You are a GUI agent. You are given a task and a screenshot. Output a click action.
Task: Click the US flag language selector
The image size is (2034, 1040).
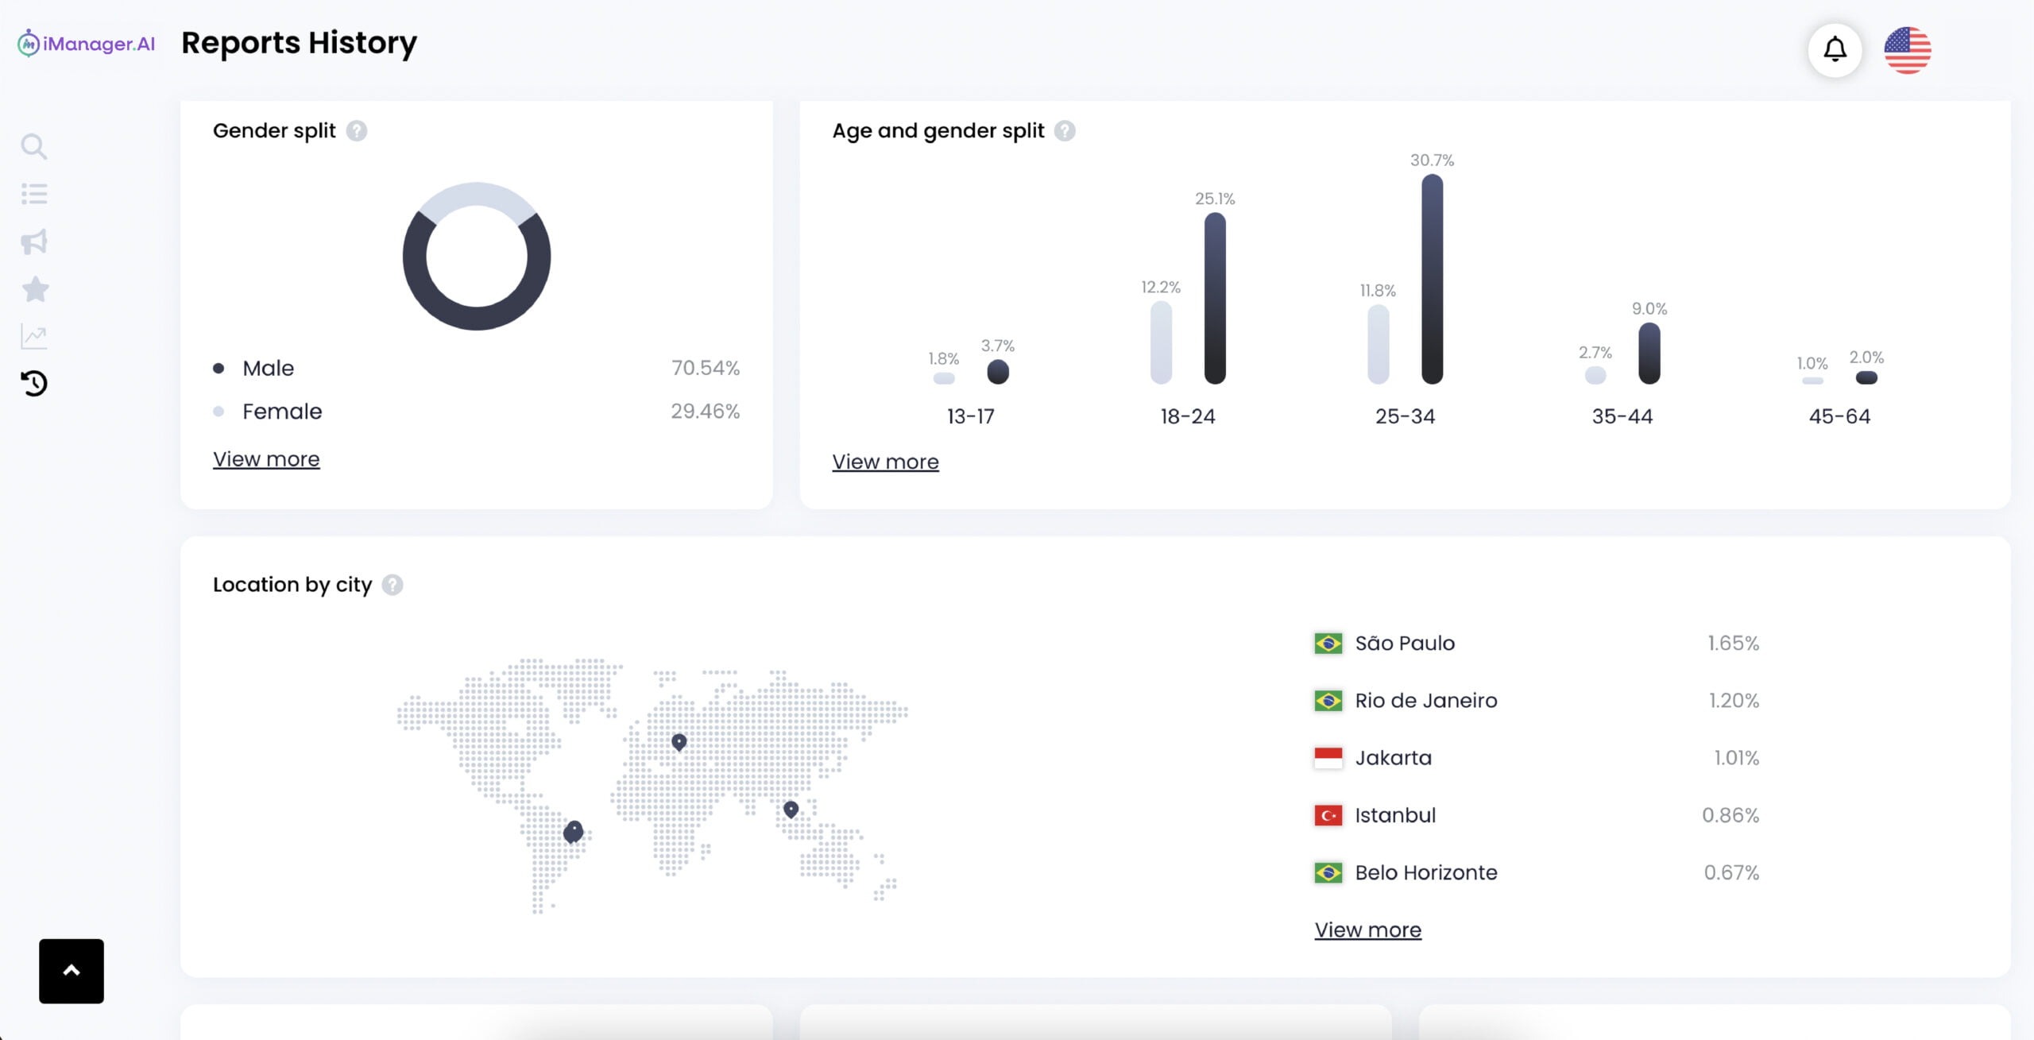(x=1907, y=49)
